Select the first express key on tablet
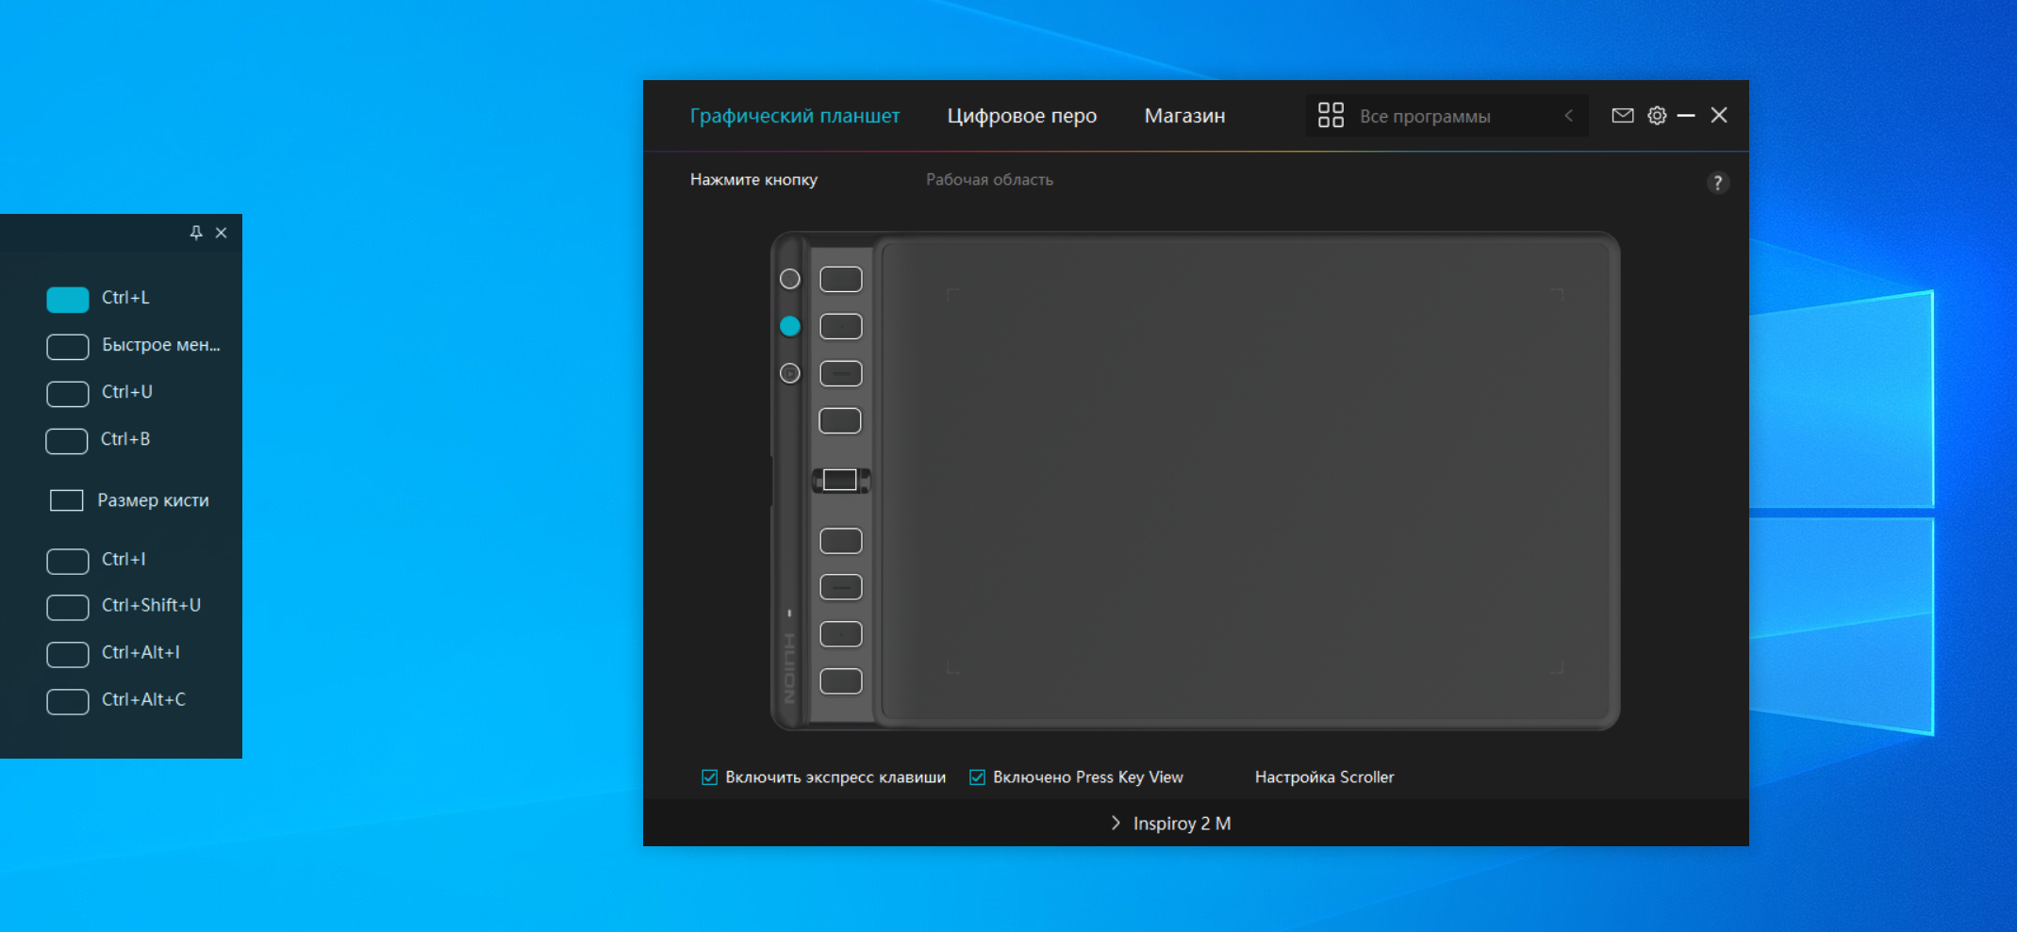Screen dimensions: 2017x932 click(840, 279)
